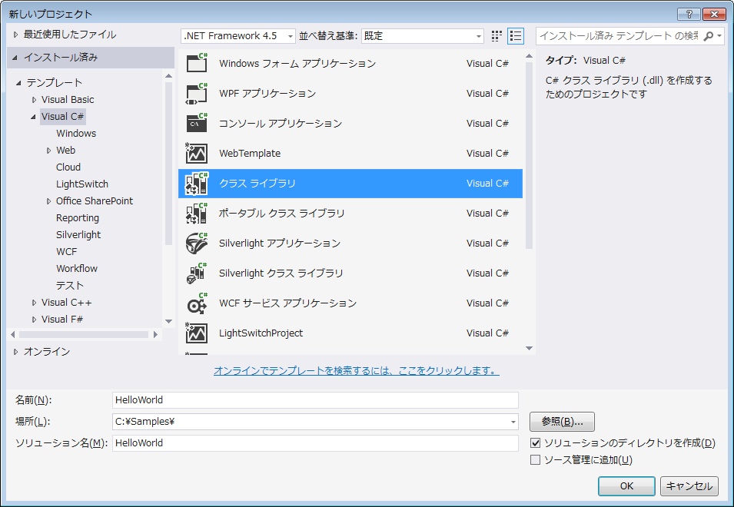Open the 場所 path dropdown arrow
This screenshot has height=507, width=734.
[x=513, y=422]
